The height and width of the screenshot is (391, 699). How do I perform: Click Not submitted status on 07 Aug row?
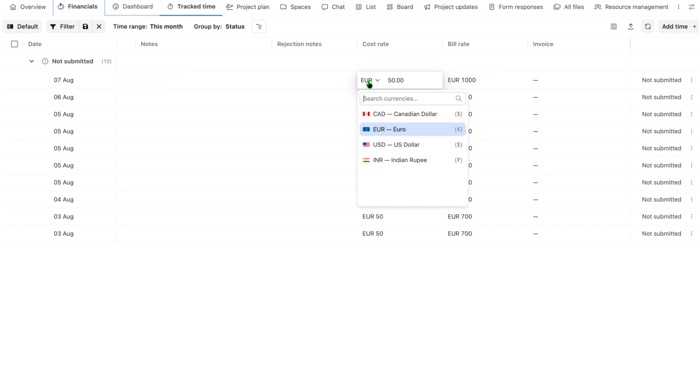click(x=661, y=80)
